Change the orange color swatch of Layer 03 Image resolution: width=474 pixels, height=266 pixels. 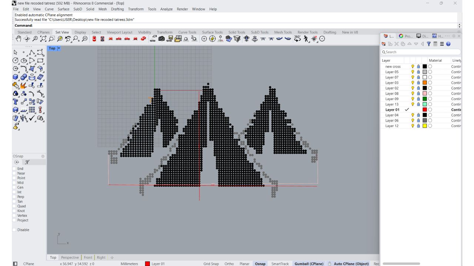click(x=425, y=83)
